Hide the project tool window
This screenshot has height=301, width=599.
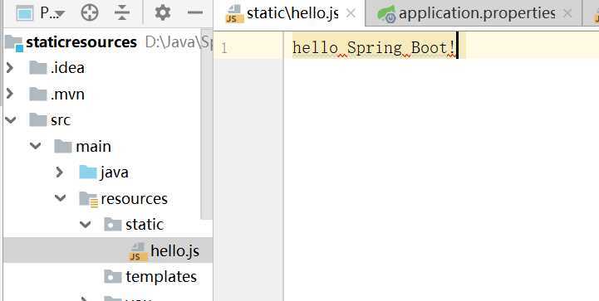pos(195,13)
